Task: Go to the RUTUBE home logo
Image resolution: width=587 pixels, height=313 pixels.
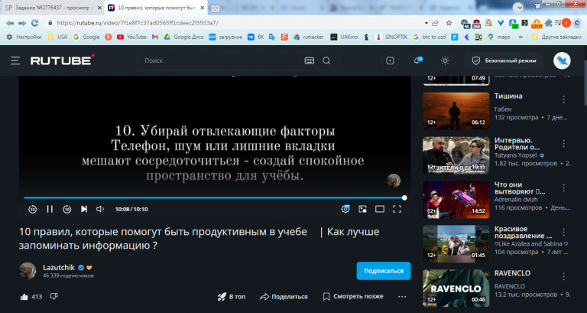Action: point(62,60)
